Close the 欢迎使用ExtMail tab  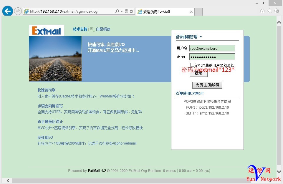pos(191,12)
